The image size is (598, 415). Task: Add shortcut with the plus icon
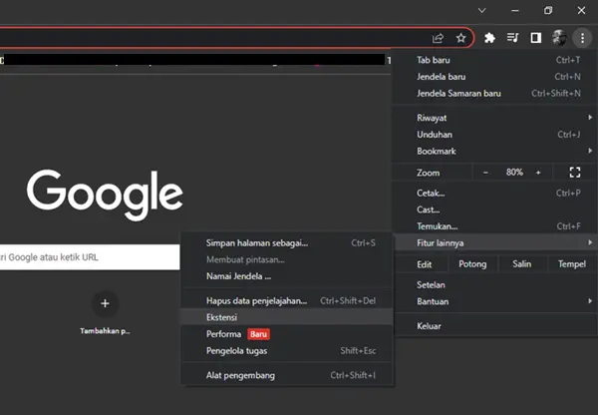pyautogui.click(x=105, y=303)
